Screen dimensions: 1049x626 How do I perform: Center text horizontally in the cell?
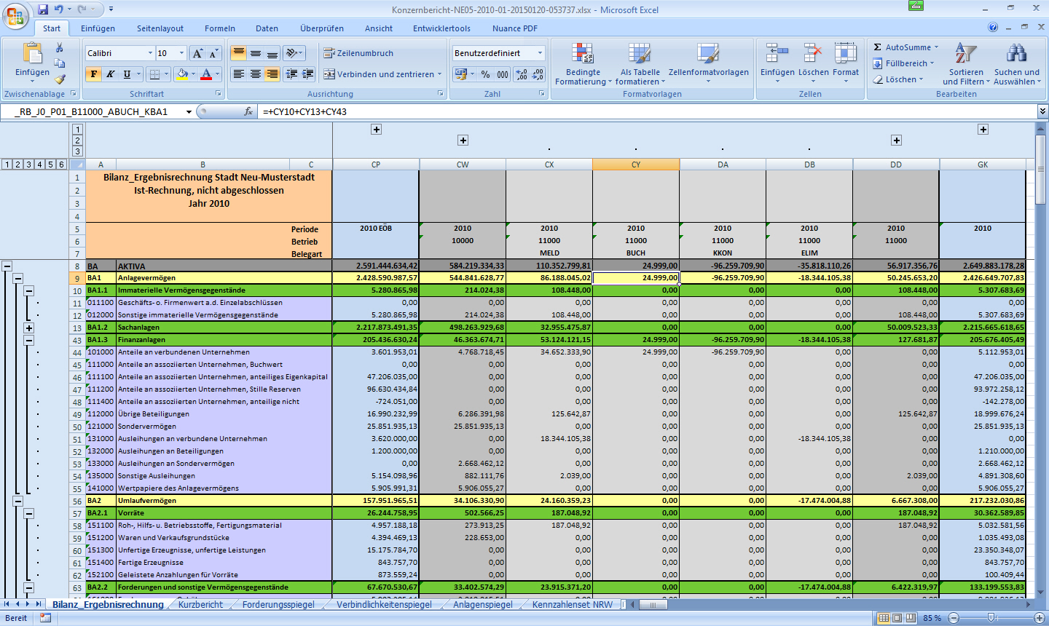pos(256,74)
